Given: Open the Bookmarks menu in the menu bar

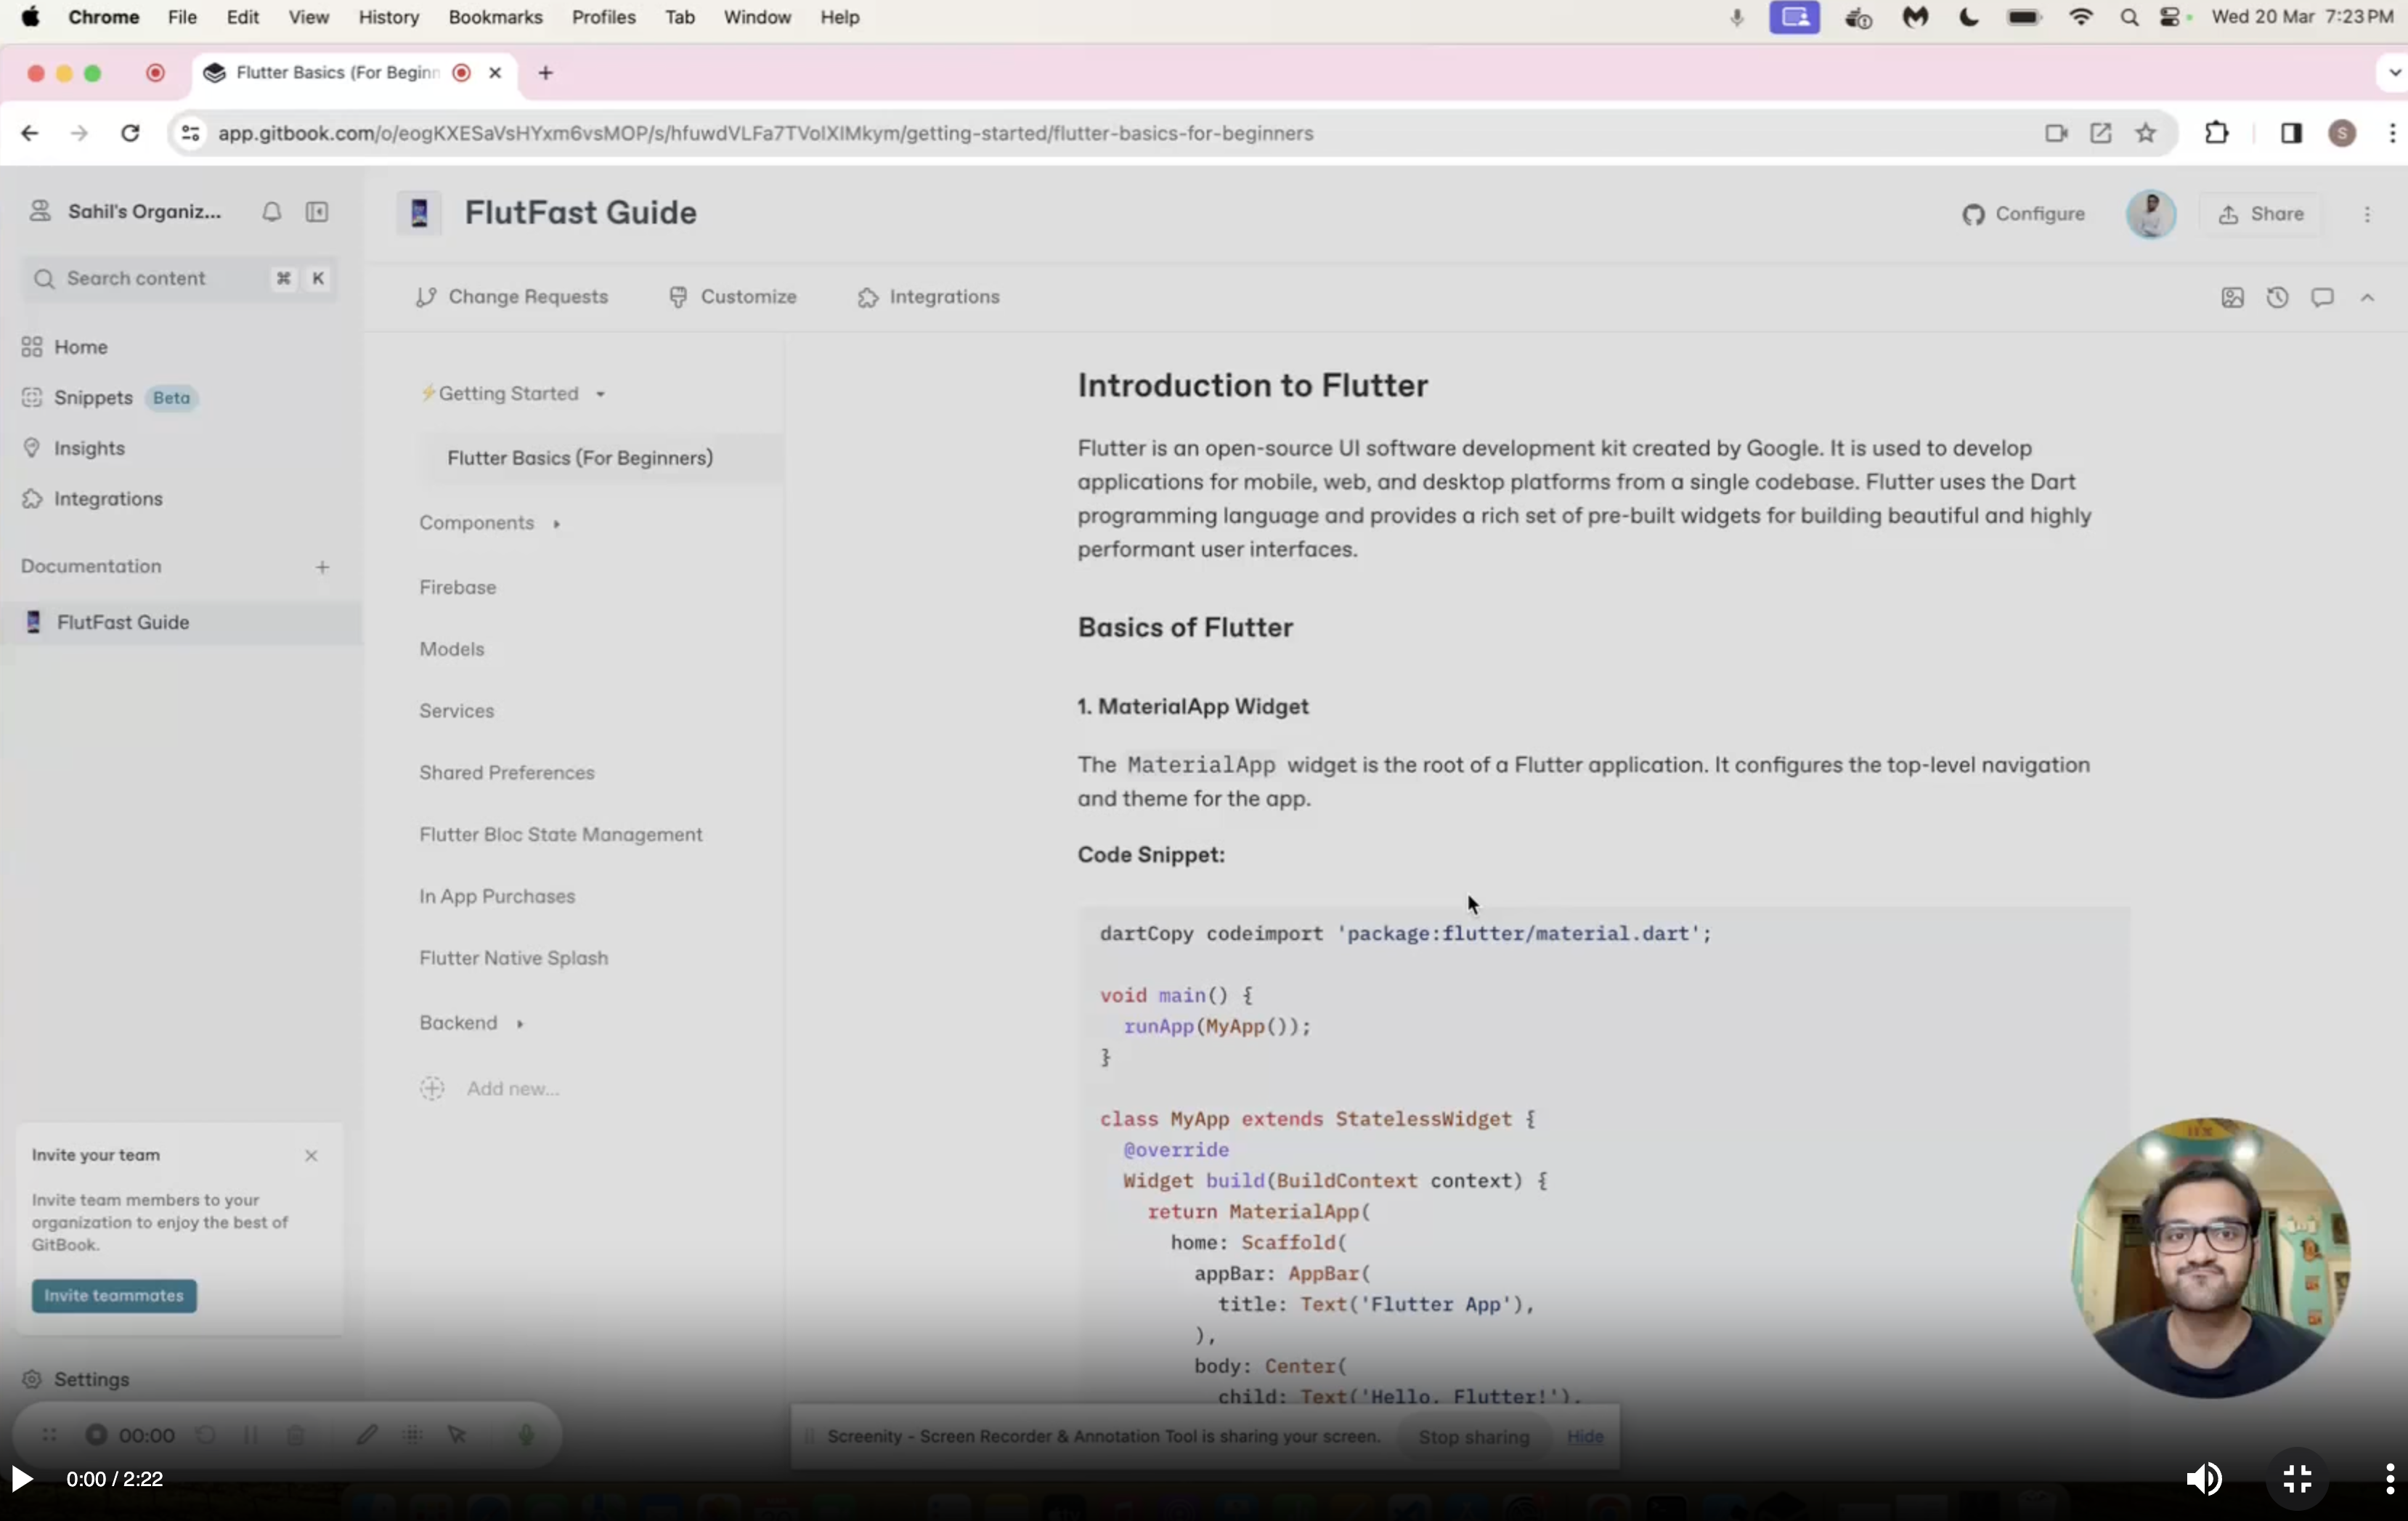Looking at the screenshot, I should coord(496,17).
